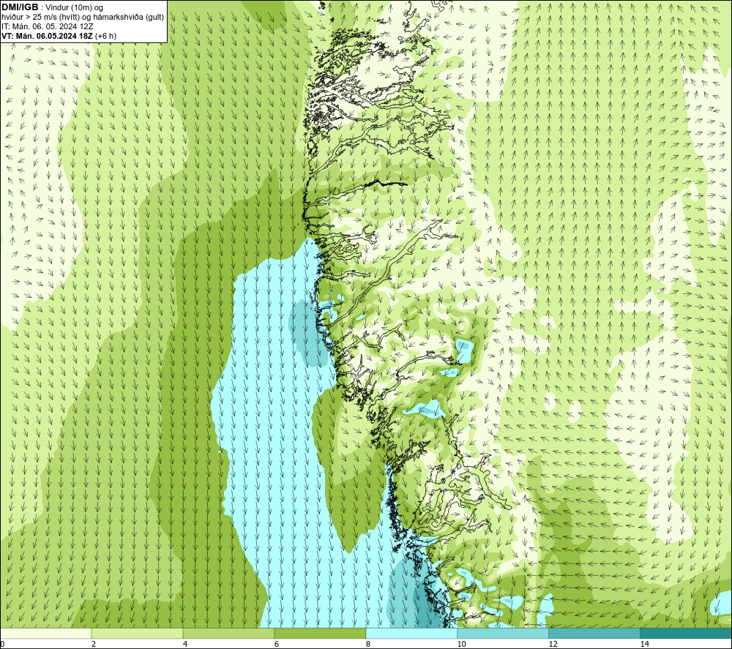Image resolution: width=732 pixels, height=649 pixels.
Task: Pick the color bar segment between 6 and 8
Action: 321,633
